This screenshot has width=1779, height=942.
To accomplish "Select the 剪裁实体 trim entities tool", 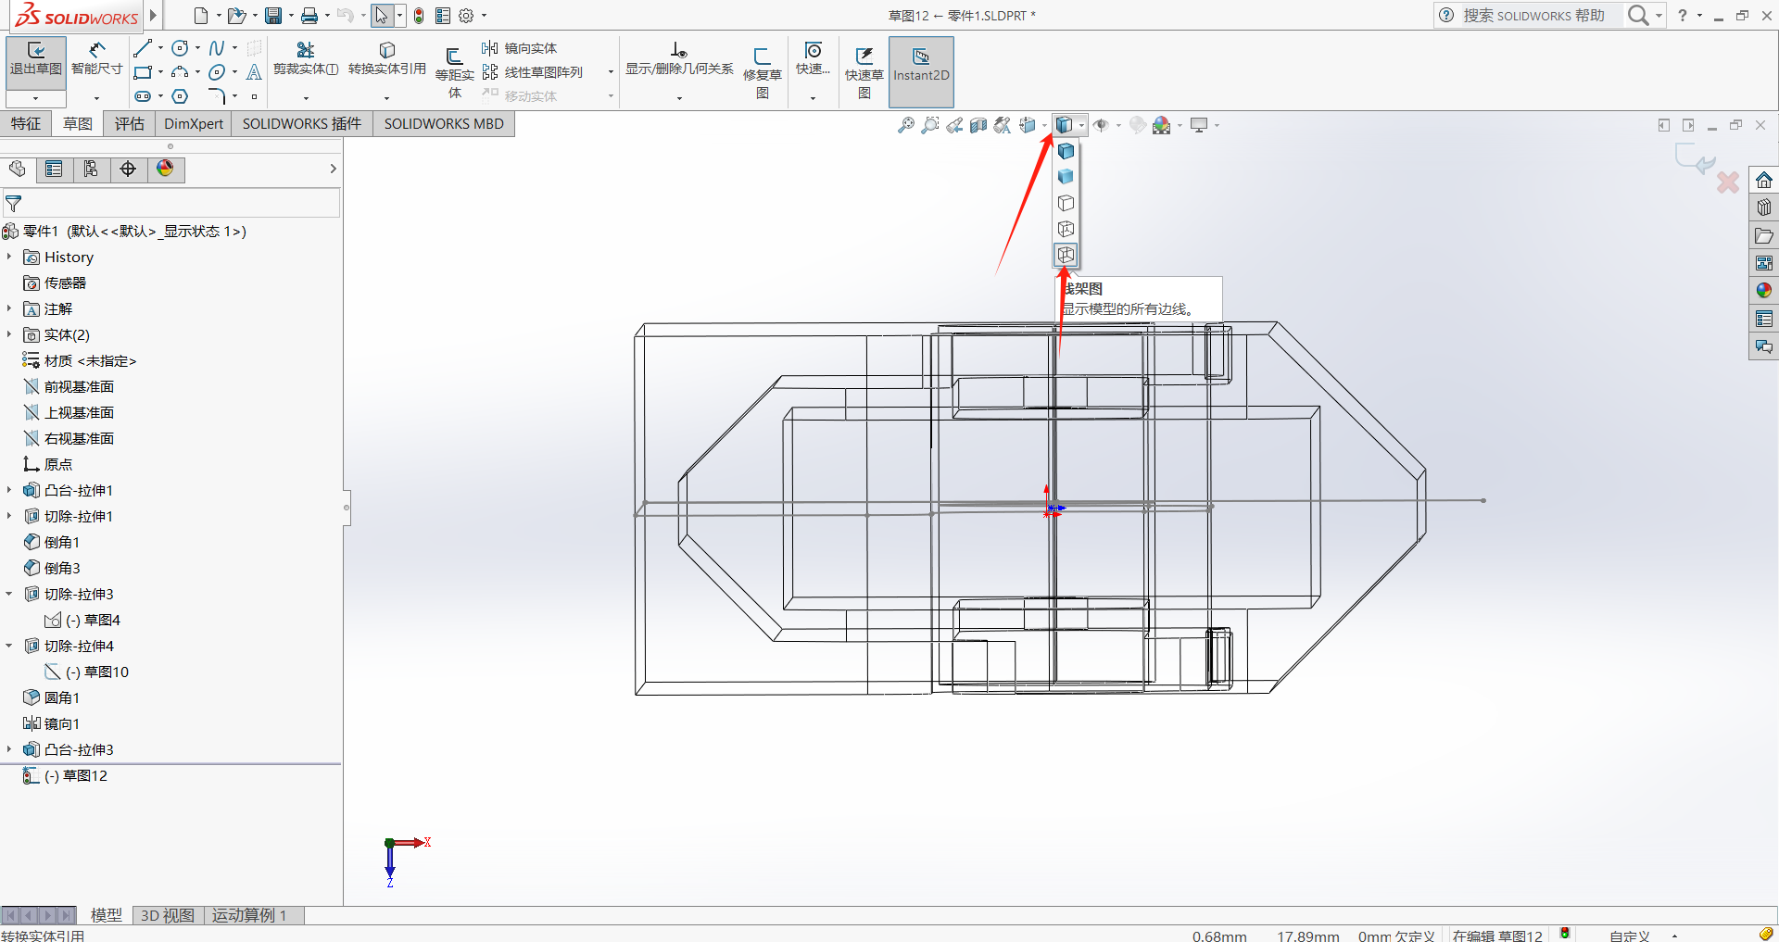I will [305, 58].
